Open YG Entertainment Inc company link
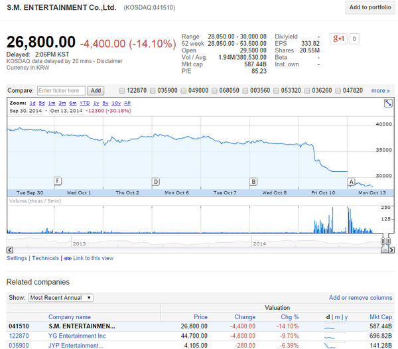This screenshot has width=398, height=349. pyautogui.click(x=77, y=336)
